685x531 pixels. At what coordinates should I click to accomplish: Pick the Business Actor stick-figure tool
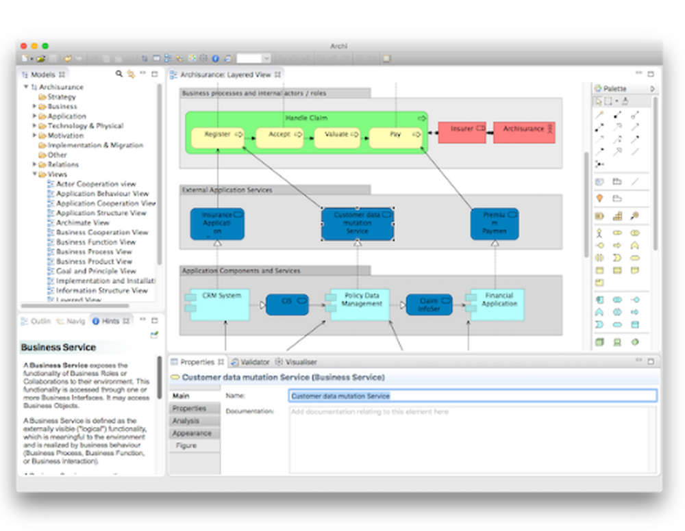click(600, 233)
